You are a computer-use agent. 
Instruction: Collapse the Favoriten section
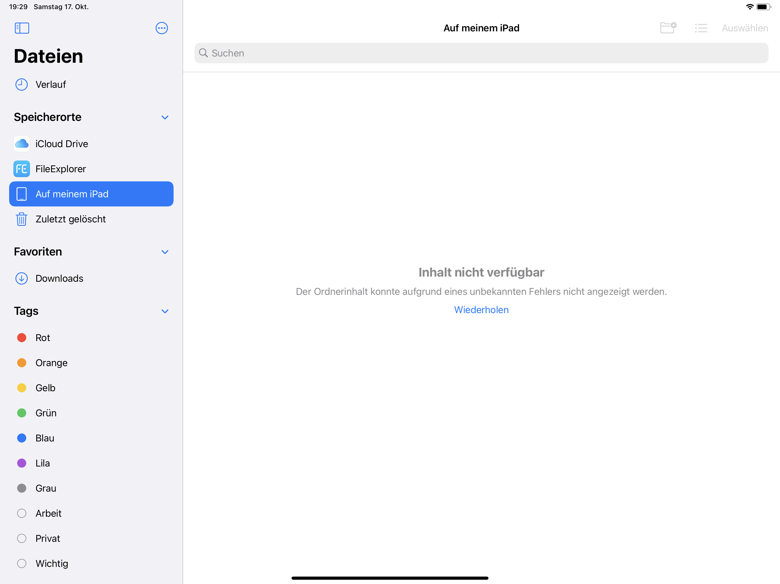165,252
